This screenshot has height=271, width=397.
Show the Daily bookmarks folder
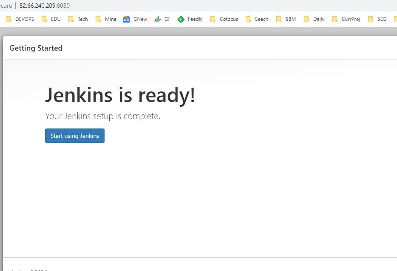coord(314,19)
